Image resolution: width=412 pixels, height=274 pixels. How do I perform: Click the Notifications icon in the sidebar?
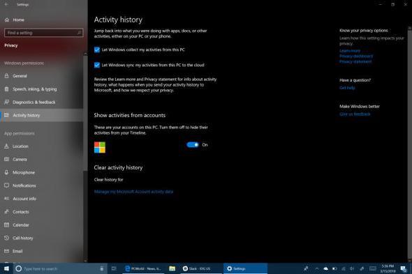coord(6,185)
